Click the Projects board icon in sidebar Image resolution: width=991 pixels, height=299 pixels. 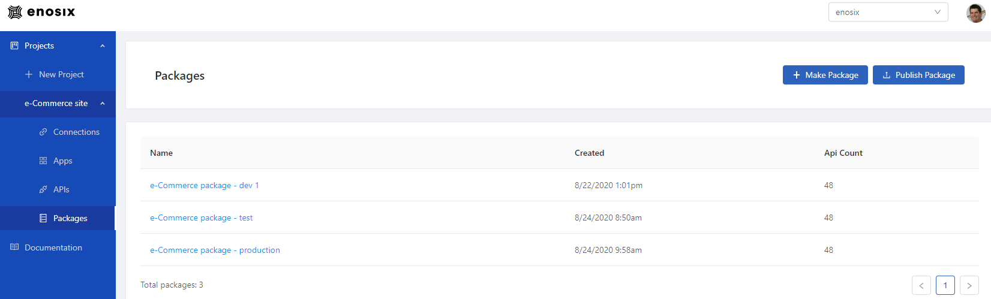(14, 46)
